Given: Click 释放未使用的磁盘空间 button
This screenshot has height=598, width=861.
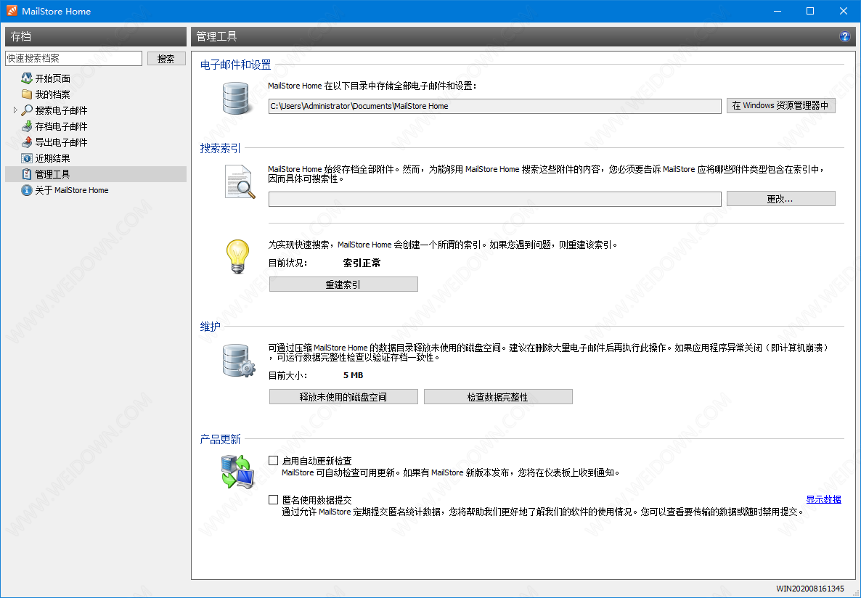Looking at the screenshot, I should 343,396.
